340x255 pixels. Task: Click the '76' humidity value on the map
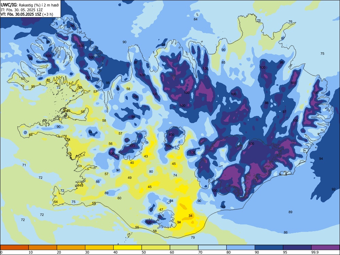click(x=290, y=22)
